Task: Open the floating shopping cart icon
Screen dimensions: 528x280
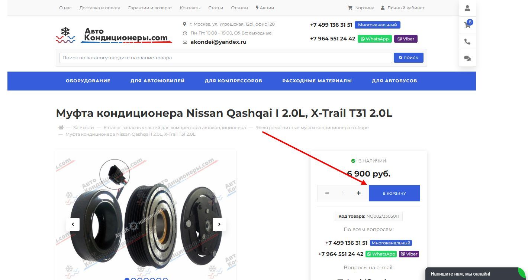Action: point(467,24)
